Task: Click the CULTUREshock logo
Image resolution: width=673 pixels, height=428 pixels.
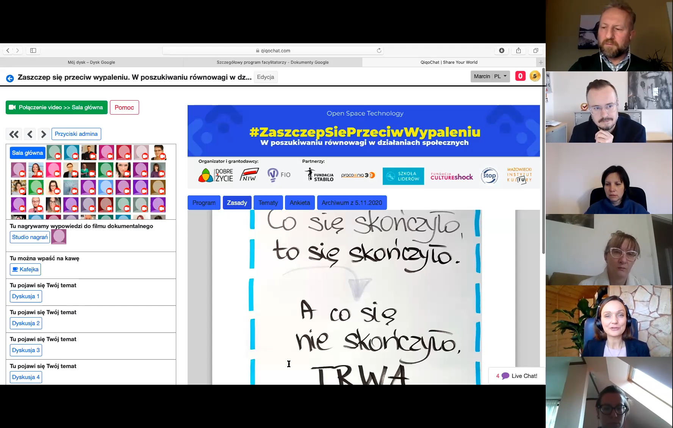Action: pos(452,176)
